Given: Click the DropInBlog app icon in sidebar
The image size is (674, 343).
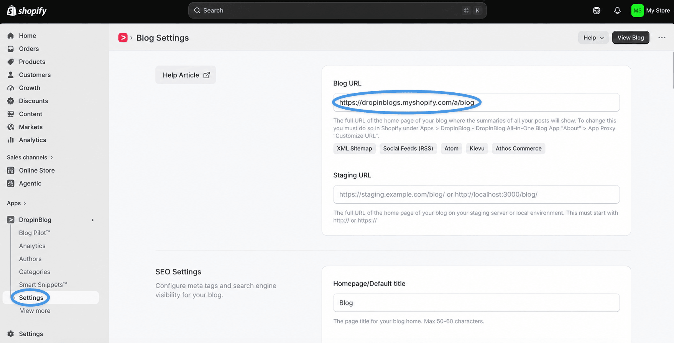Looking at the screenshot, I should [x=11, y=220].
